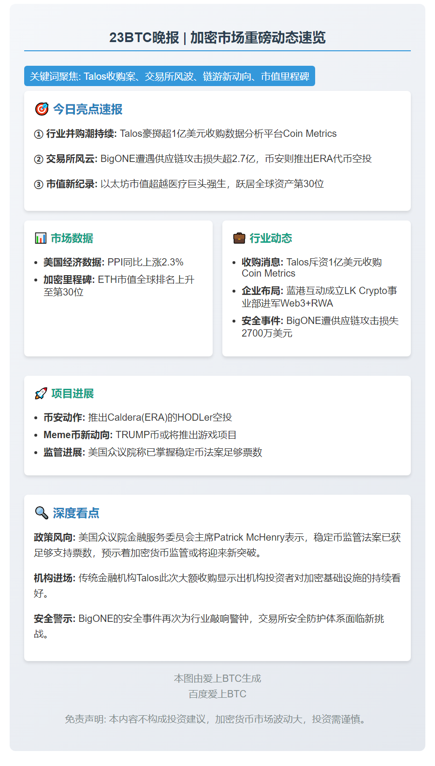Click the Meme币新动向 TRUMP币 bullet
The height and width of the screenshot is (766, 435).
(140, 435)
